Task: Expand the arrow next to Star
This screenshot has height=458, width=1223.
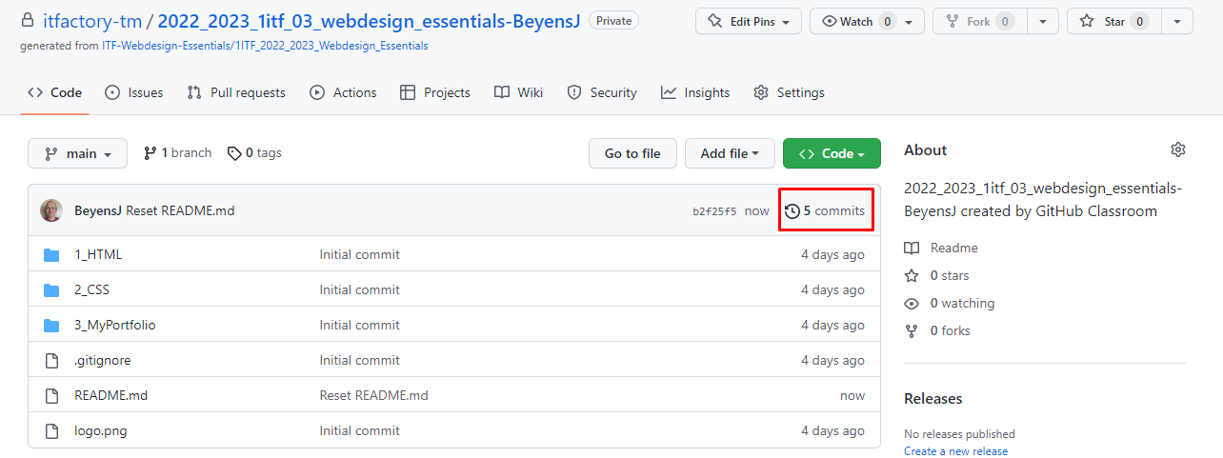Action: click(1178, 21)
